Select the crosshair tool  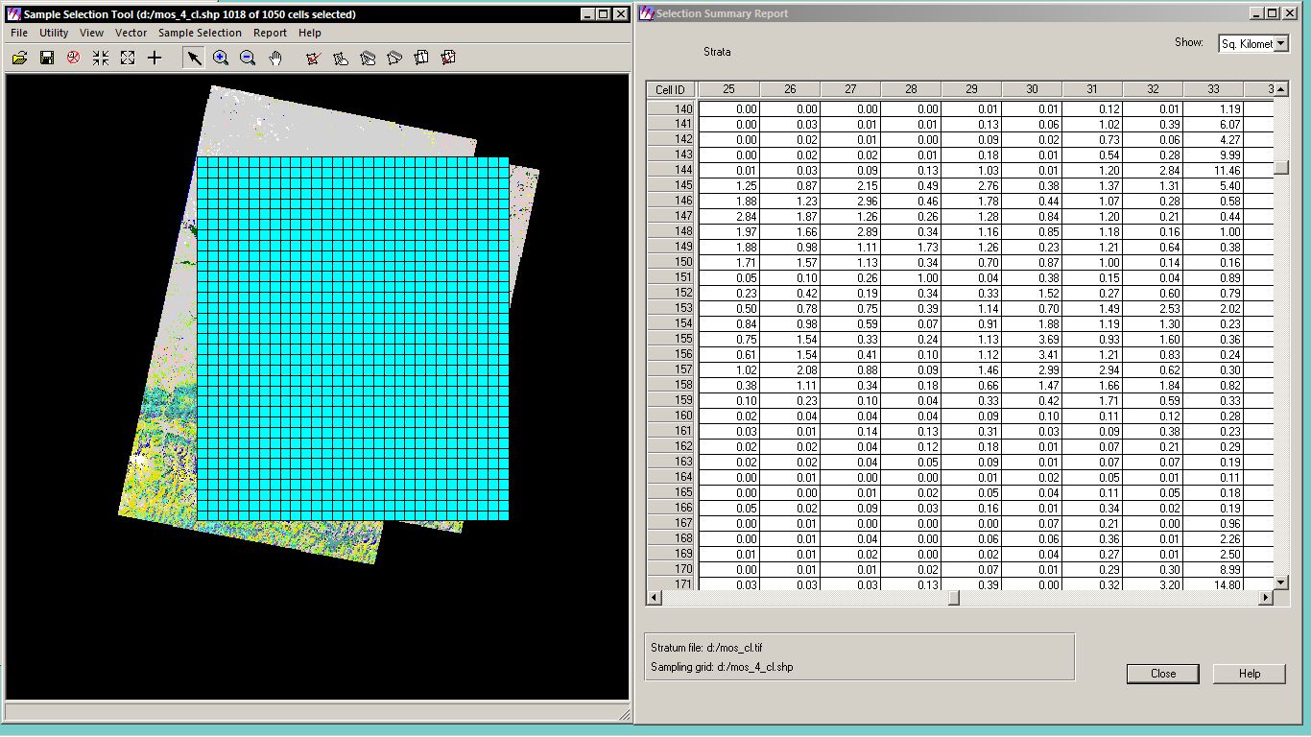click(155, 59)
